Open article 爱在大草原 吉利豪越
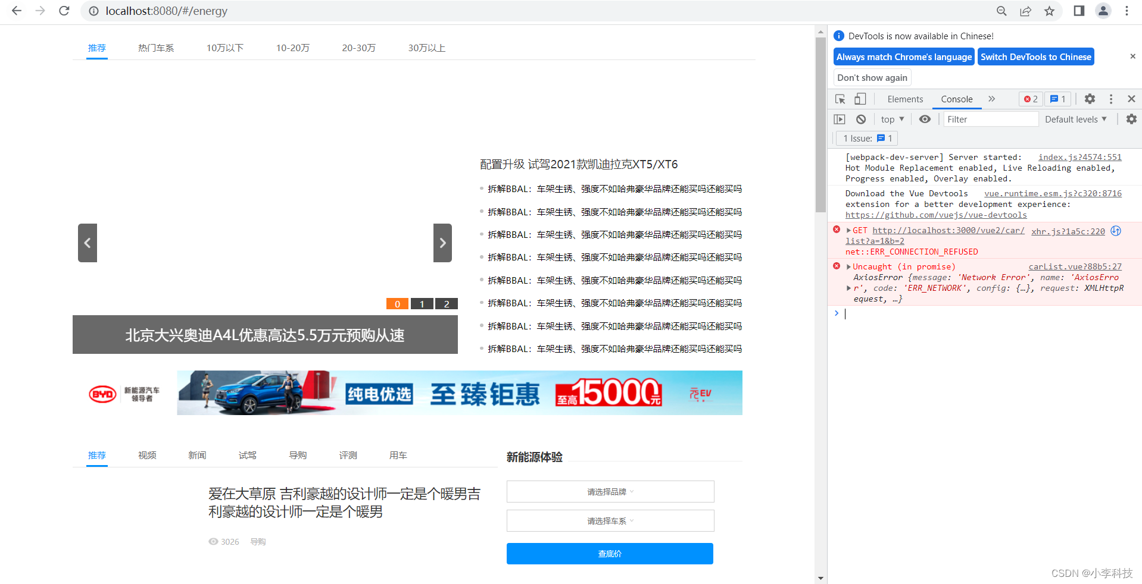Viewport: 1142px width, 584px height. (344, 503)
